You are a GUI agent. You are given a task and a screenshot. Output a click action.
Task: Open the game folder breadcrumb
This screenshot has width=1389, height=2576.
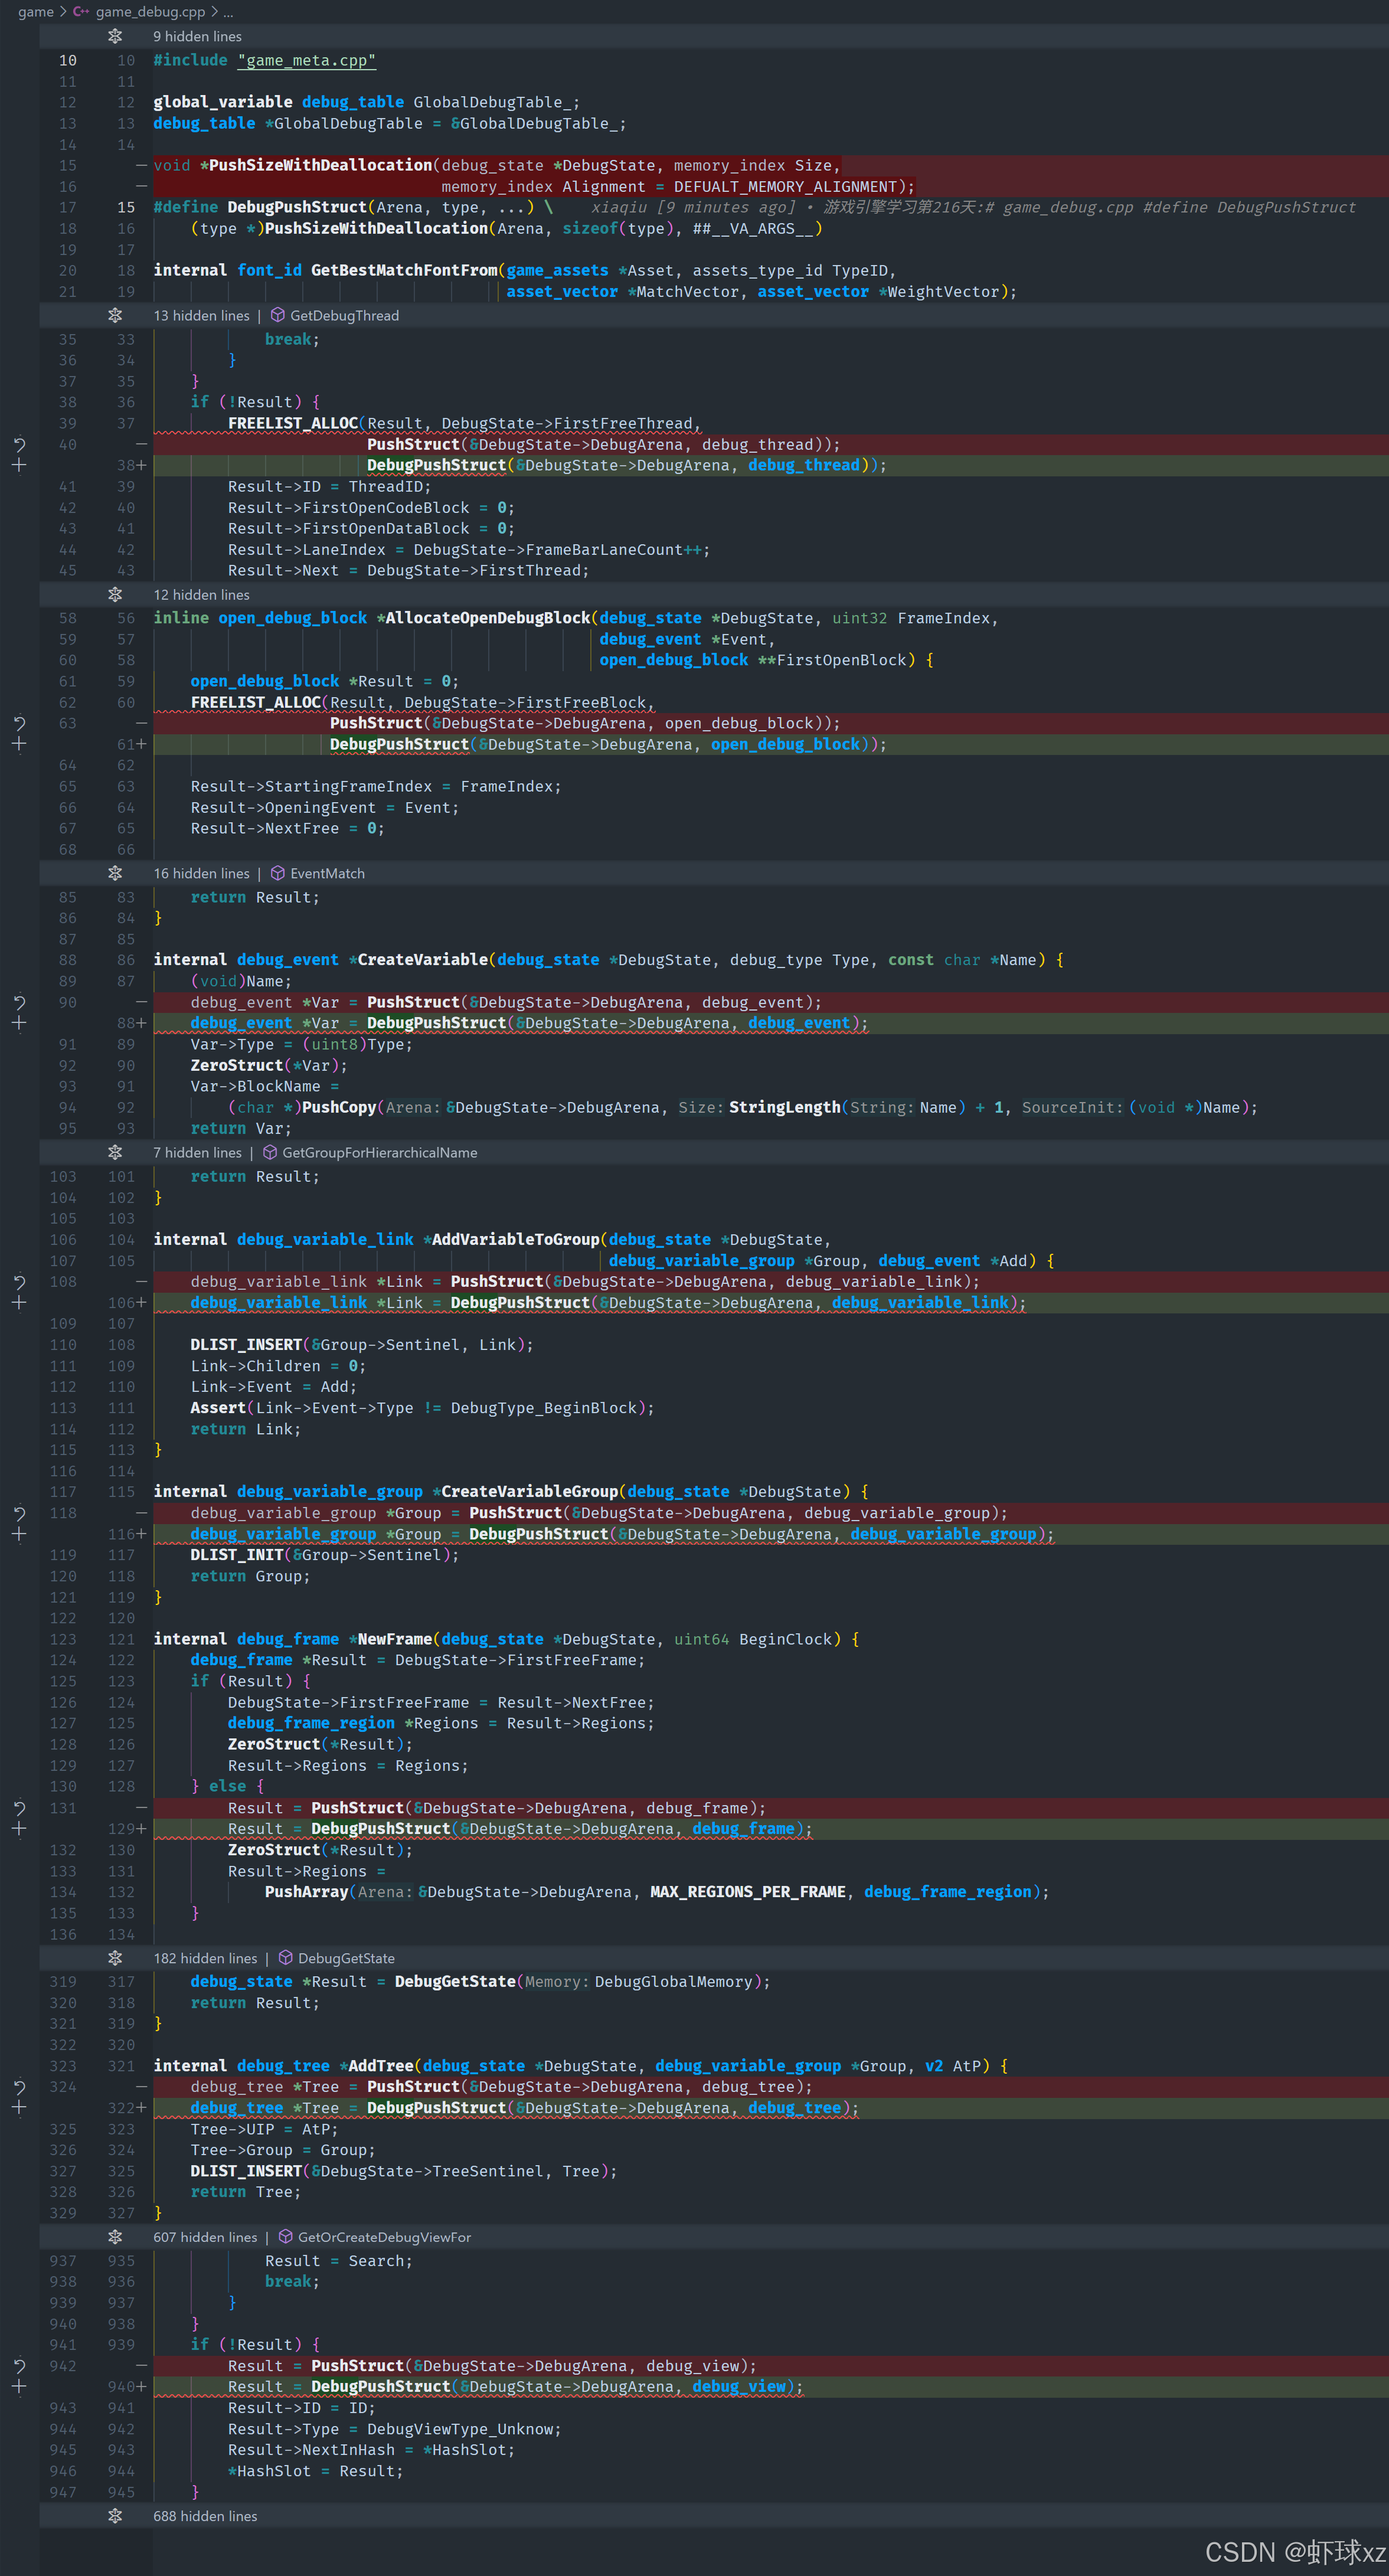point(36,12)
